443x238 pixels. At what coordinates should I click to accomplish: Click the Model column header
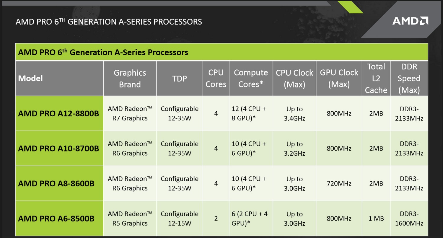point(59,78)
